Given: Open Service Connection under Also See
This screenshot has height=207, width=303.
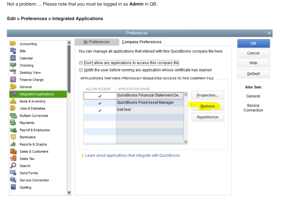Looking at the screenshot, I should (x=253, y=108).
